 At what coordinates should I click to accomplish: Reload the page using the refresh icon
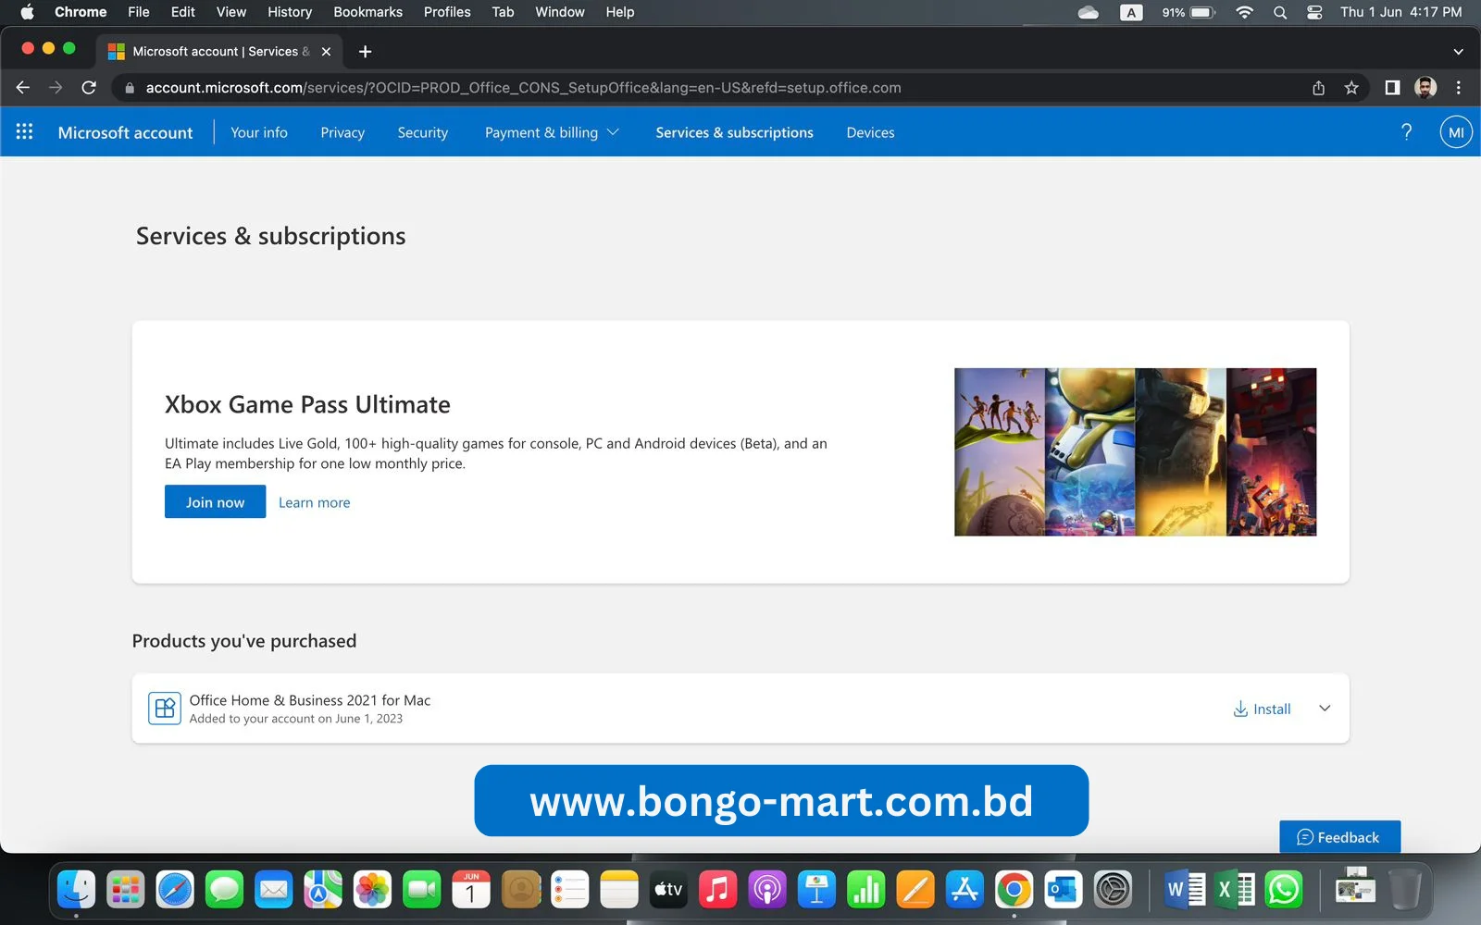(89, 87)
